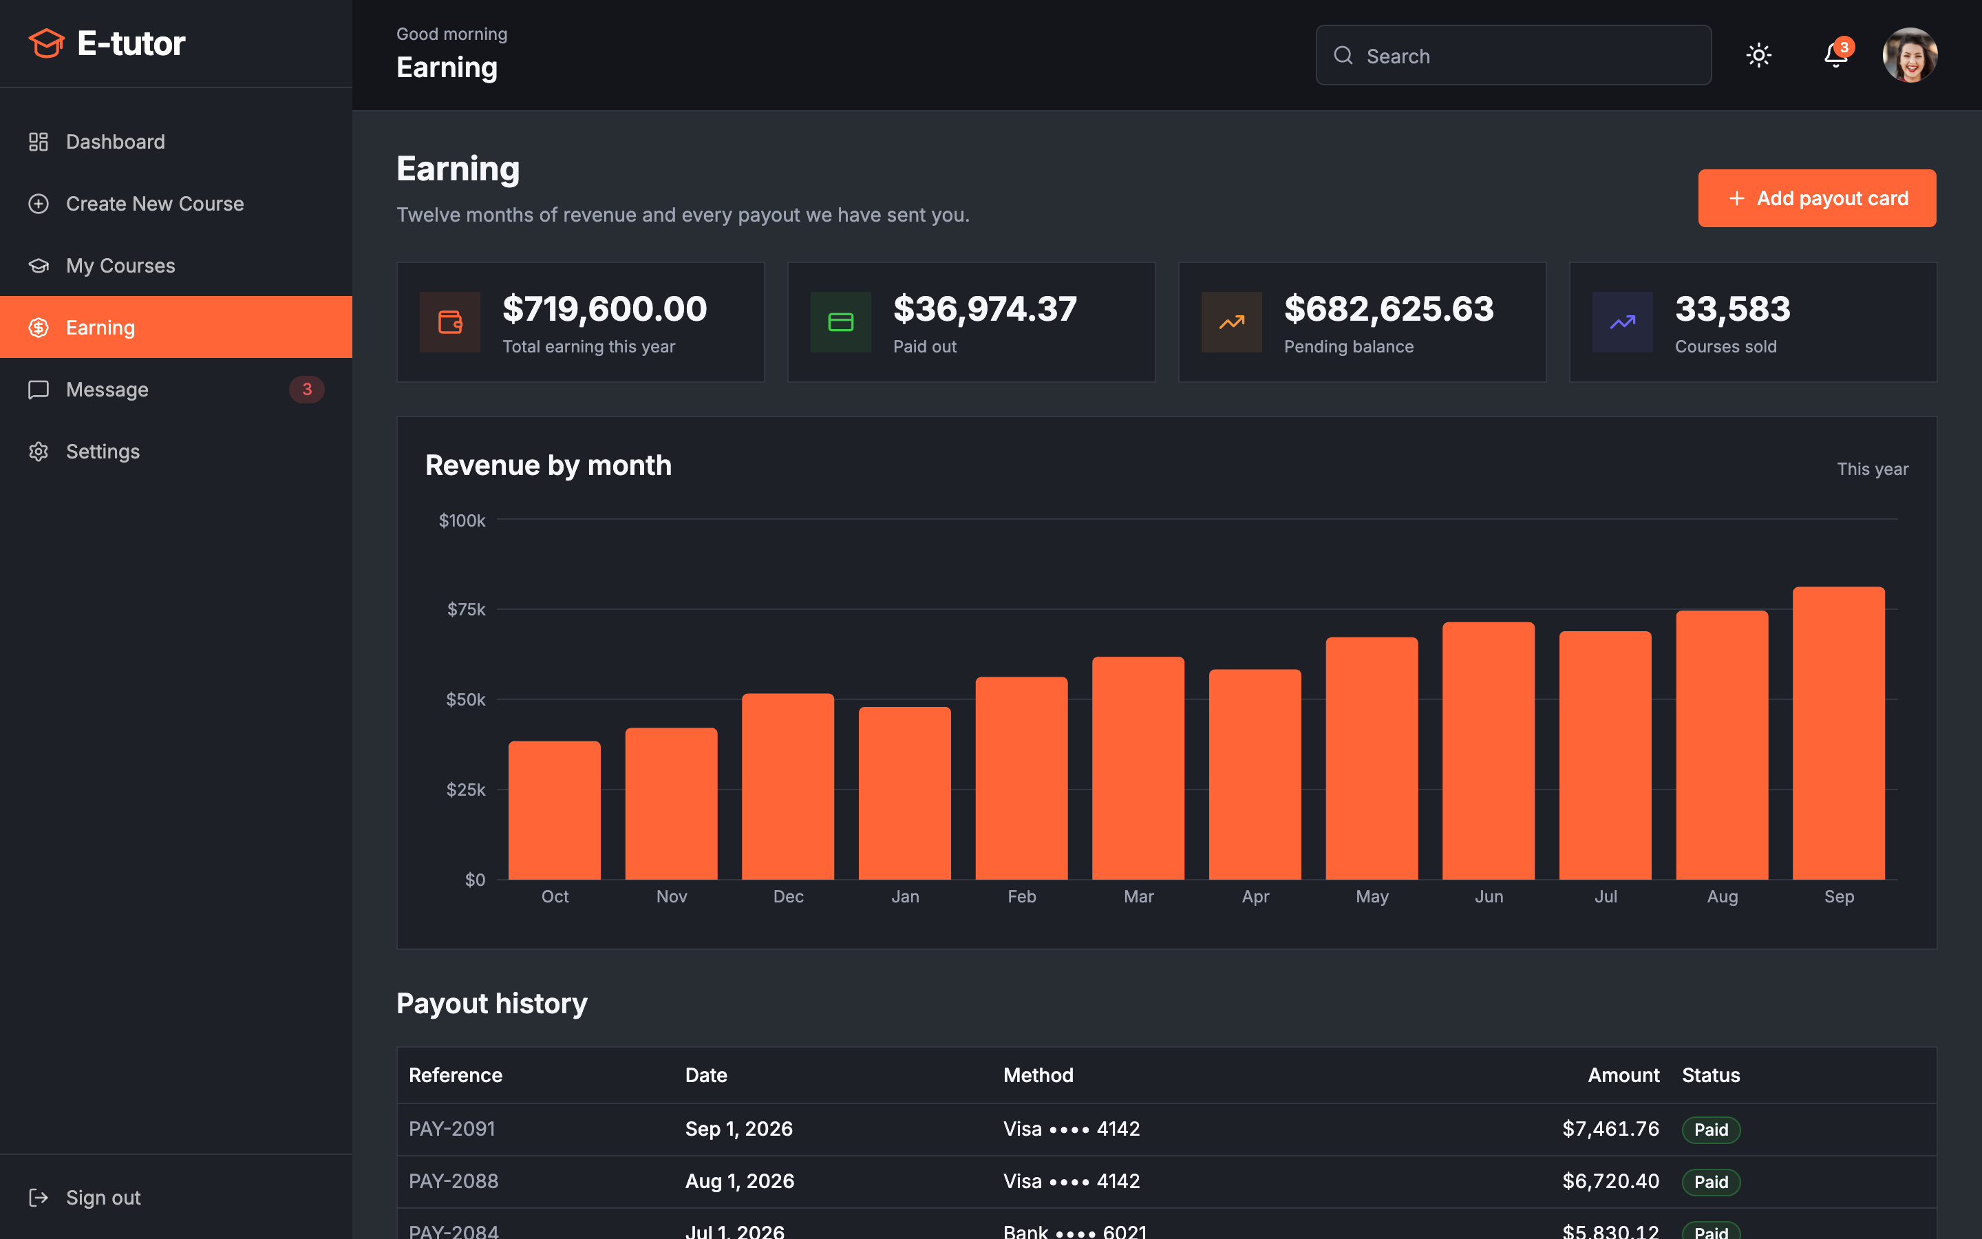
Task: Click the green card icon on Paid out
Action: (x=841, y=322)
